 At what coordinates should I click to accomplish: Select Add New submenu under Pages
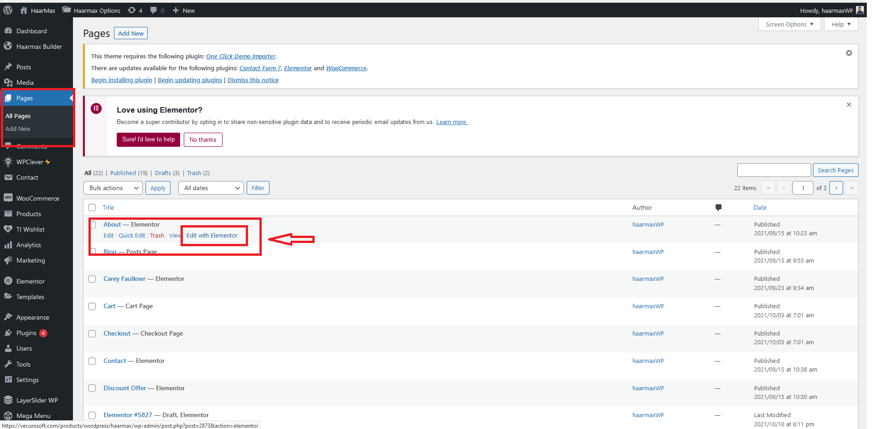18,129
